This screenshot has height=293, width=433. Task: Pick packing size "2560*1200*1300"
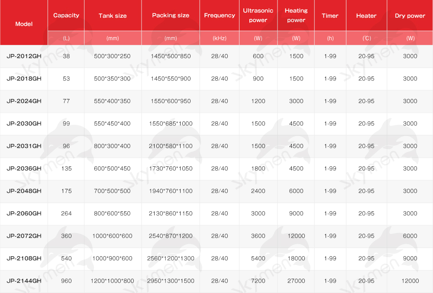click(x=171, y=258)
